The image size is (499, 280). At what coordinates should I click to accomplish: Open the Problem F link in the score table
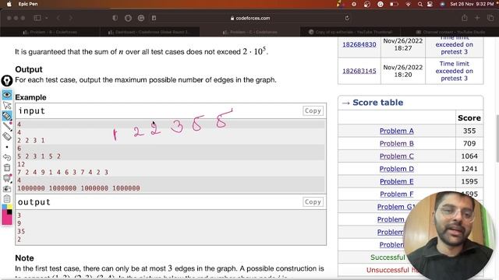397,194
